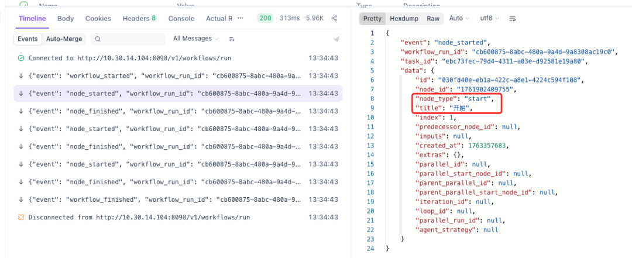This screenshot has height=258, width=632.
Task: Click the clear messages broom icon
Action: (336, 39)
